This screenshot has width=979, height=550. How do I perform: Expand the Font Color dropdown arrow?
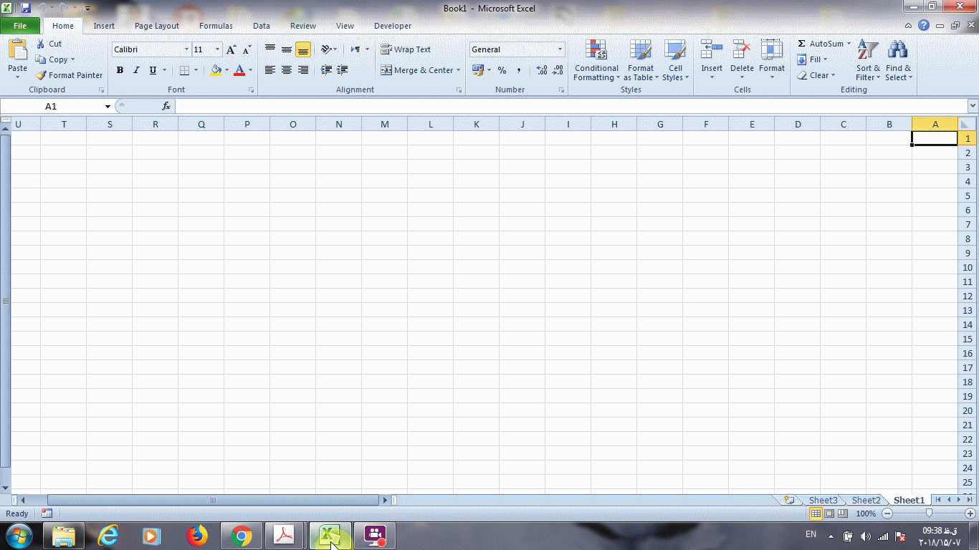250,70
